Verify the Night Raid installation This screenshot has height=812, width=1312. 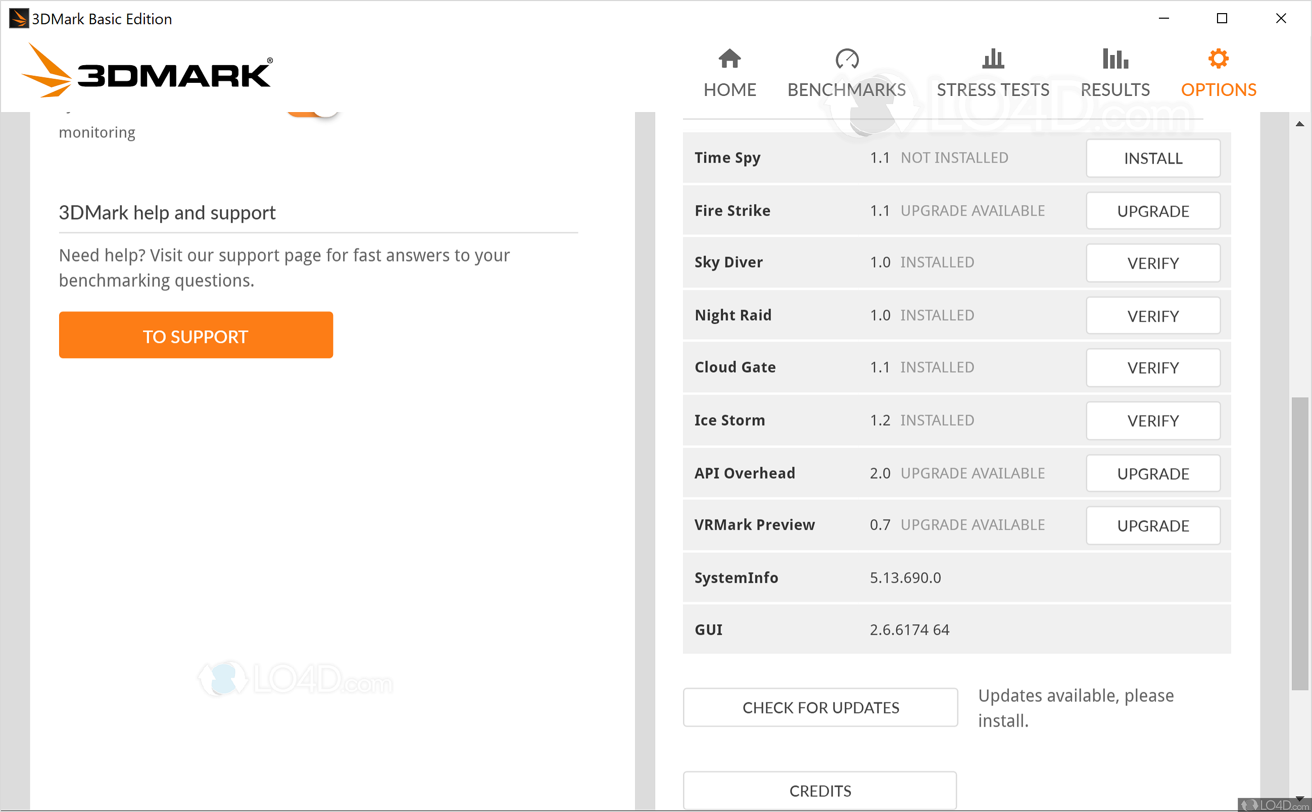(x=1153, y=315)
